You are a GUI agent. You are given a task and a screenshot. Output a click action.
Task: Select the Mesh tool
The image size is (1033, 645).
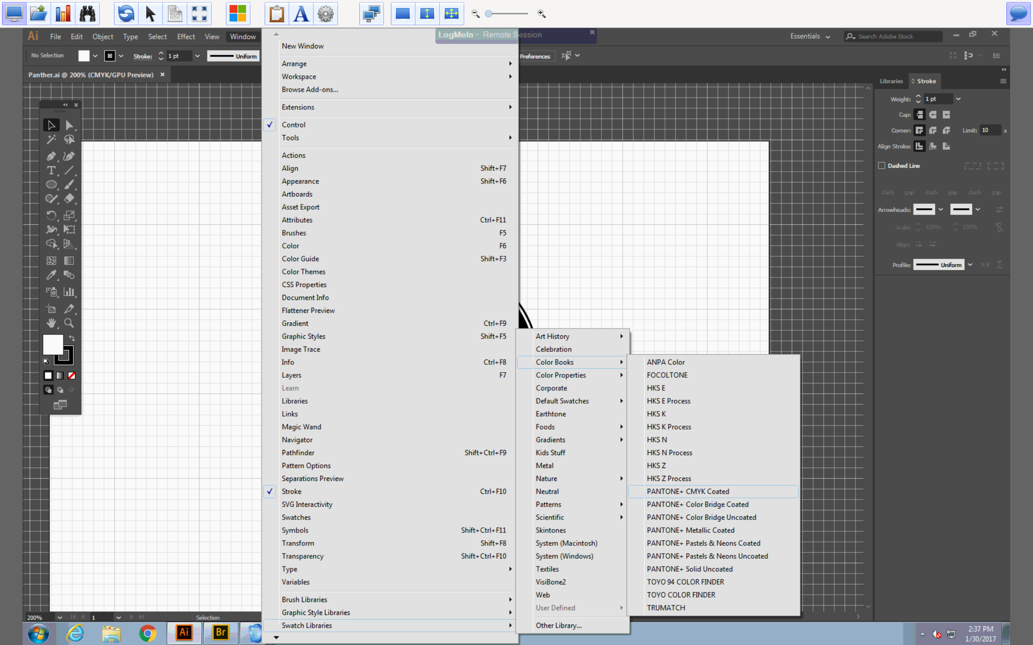tap(51, 260)
